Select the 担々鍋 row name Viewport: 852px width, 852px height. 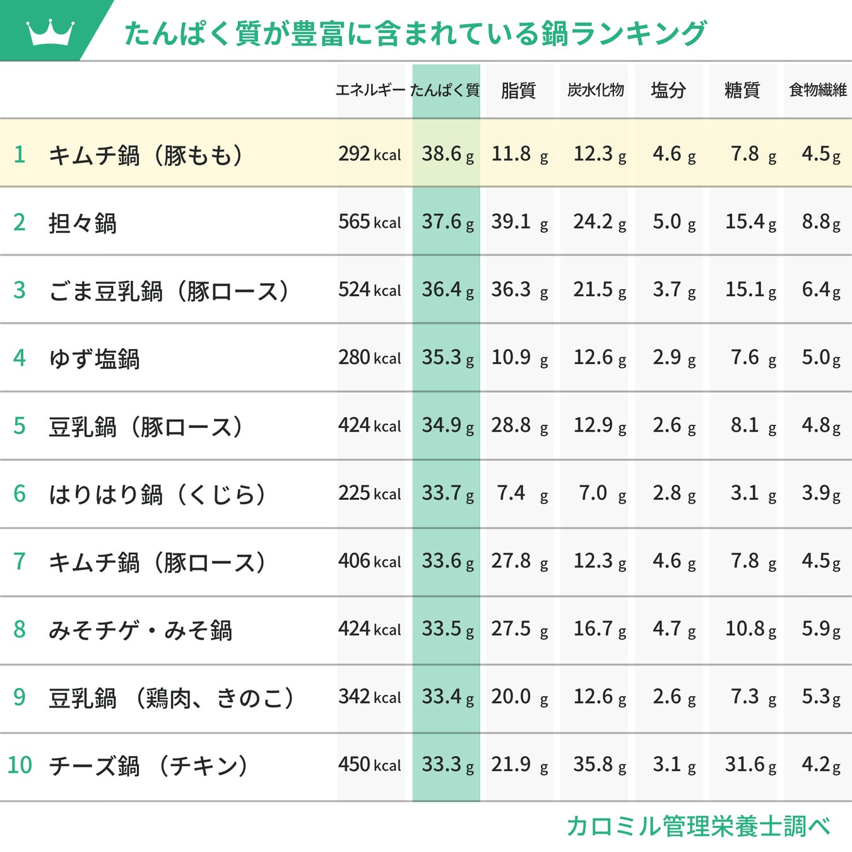[x=83, y=223]
